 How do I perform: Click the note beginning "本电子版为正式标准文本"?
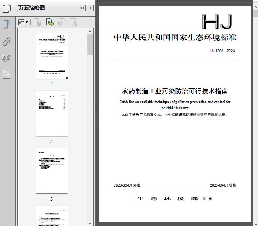coord(174,115)
